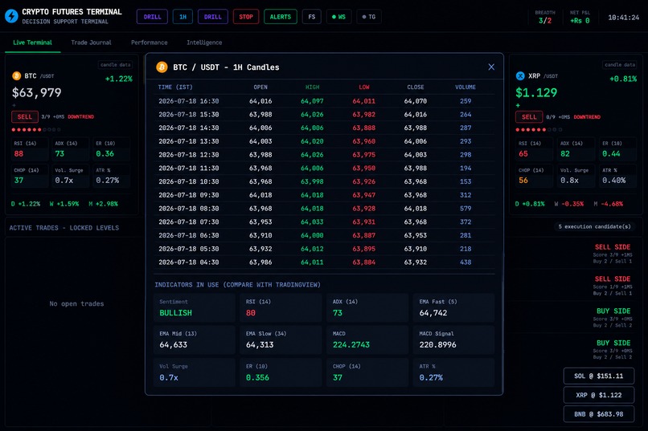Click the EMA Fast (5) card in dialog
This screenshot has height=431, width=648.
[x=453, y=307]
